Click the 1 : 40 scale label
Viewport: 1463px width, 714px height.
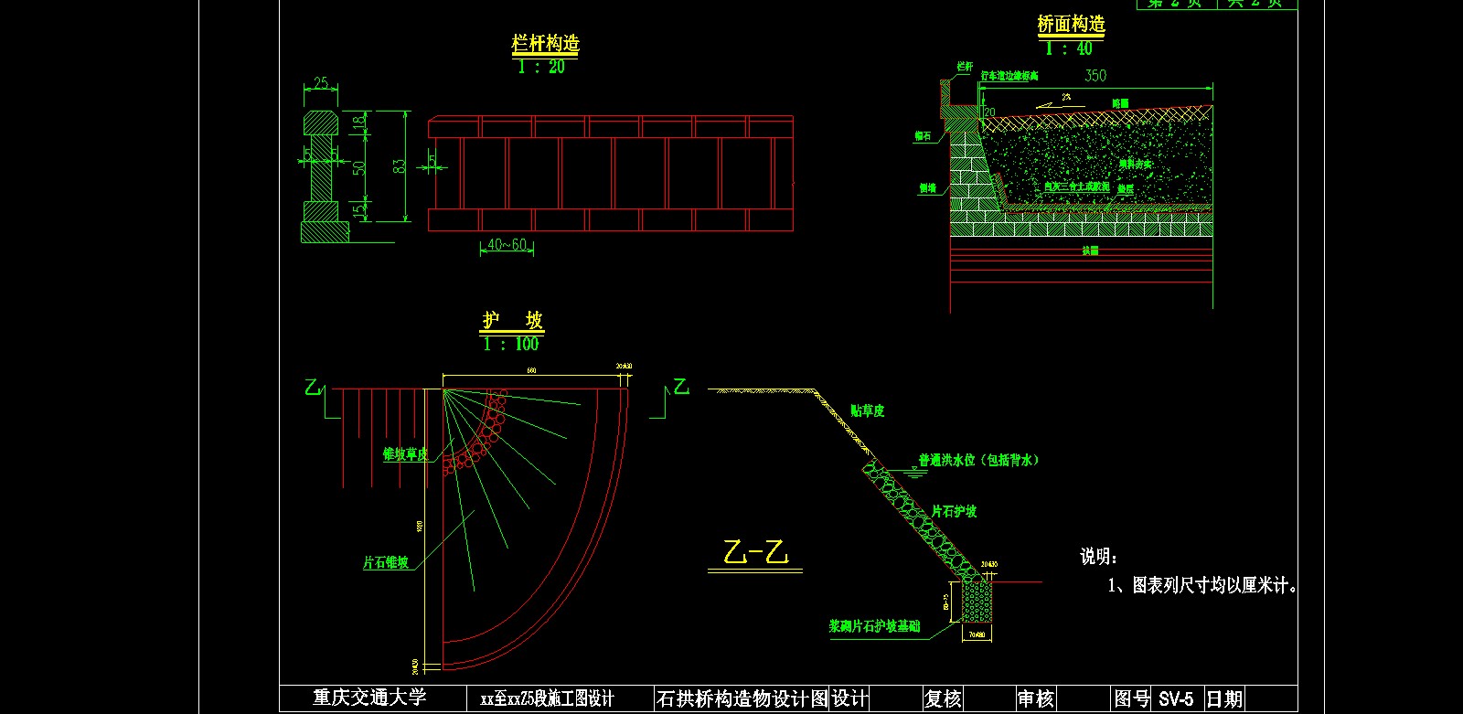1069,48
